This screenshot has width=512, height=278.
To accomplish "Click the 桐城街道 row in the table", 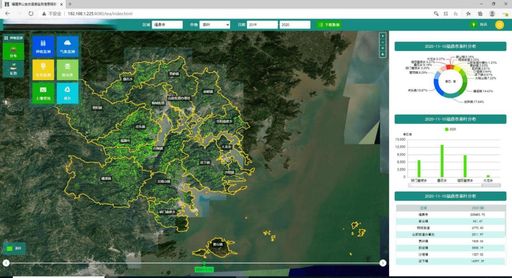I will 450,228.
